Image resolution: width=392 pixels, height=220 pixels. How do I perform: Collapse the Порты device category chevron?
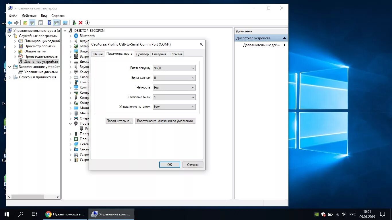pos(71,123)
